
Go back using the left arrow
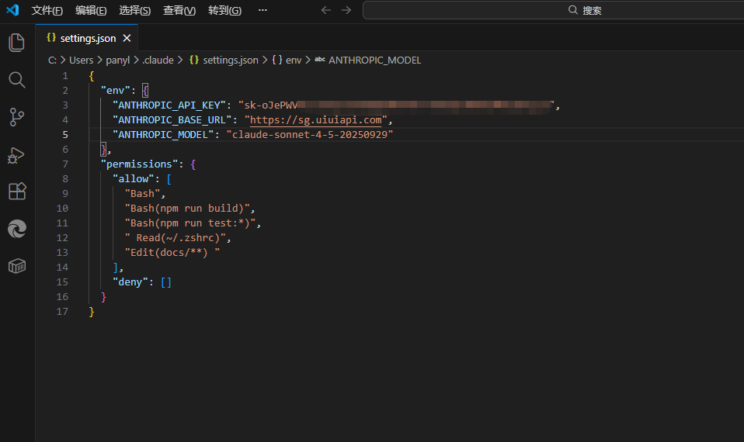pos(326,10)
